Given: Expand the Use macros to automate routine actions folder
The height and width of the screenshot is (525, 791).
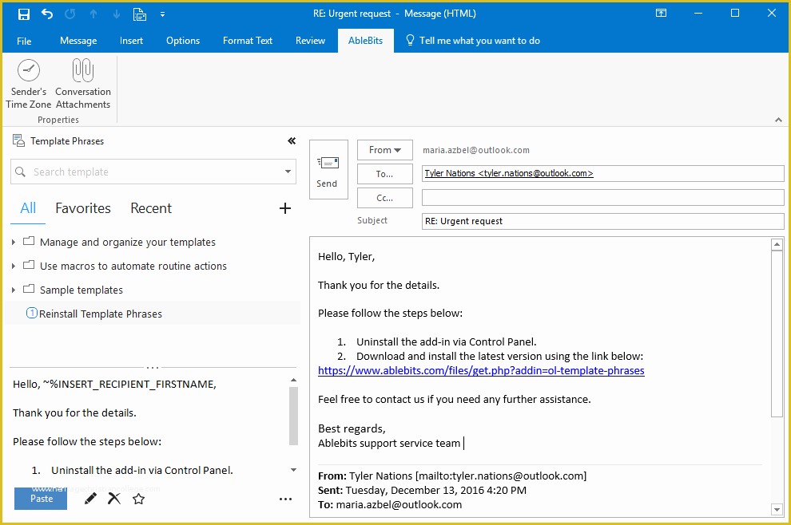Looking at the screenshot, I should coord(14,266).
